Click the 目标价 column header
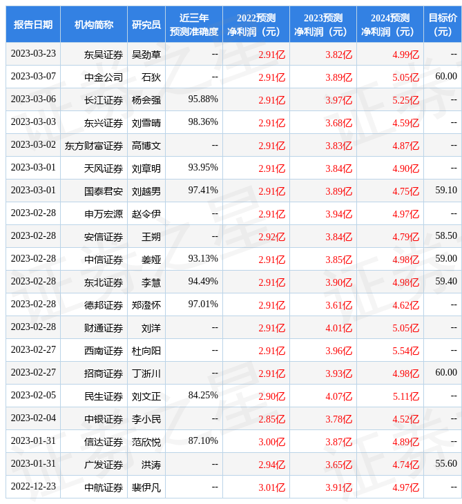 443,24
